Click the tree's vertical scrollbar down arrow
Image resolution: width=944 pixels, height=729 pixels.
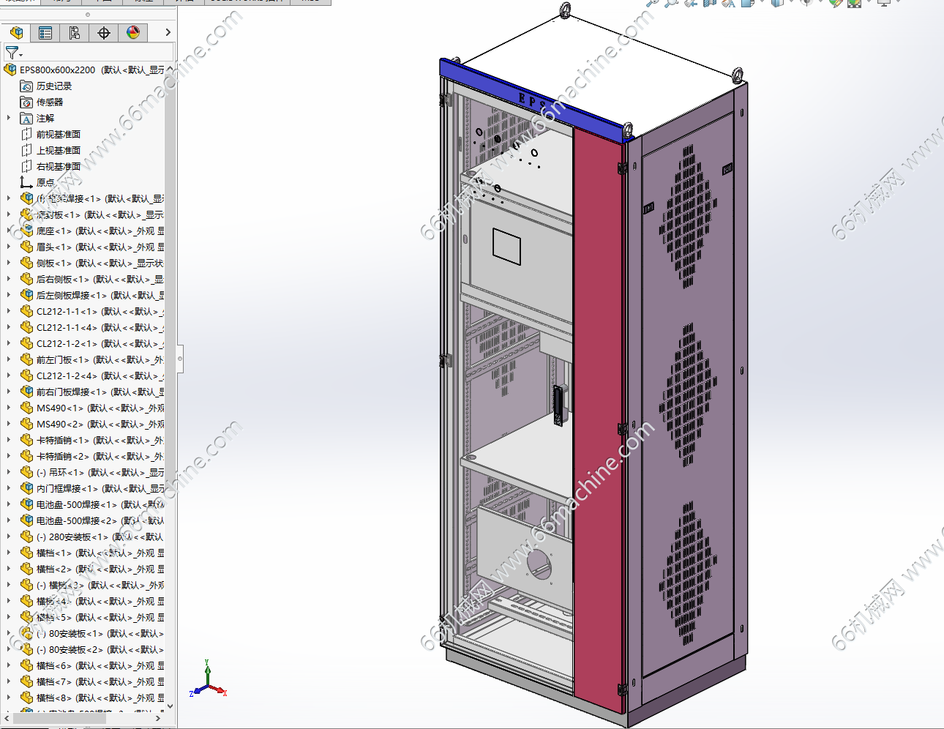pyautogui.click(x=170, y=706)
